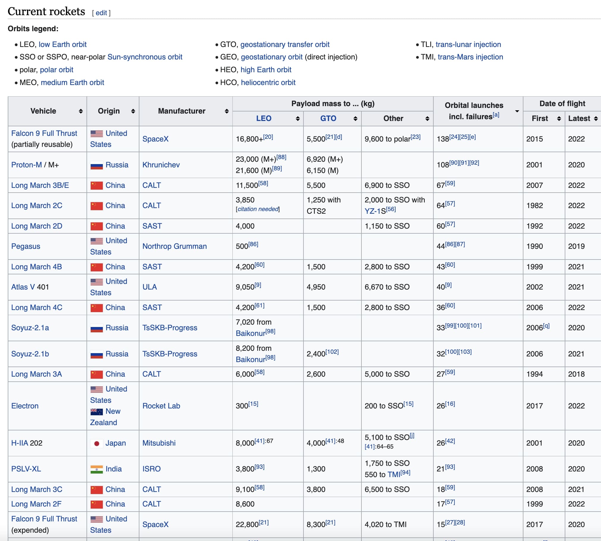Sort table by Origin column arrows
The width and height of the screenshot is (601, 541).
[x=133, y=111]
